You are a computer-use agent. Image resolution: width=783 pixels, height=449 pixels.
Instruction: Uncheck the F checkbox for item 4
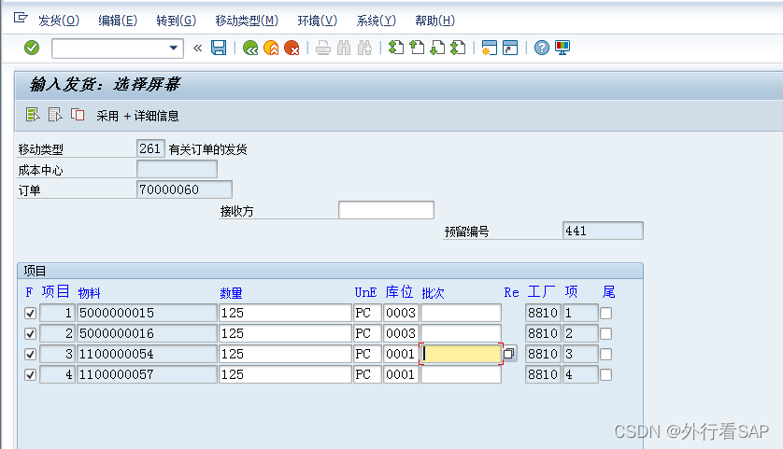(30, 374)
